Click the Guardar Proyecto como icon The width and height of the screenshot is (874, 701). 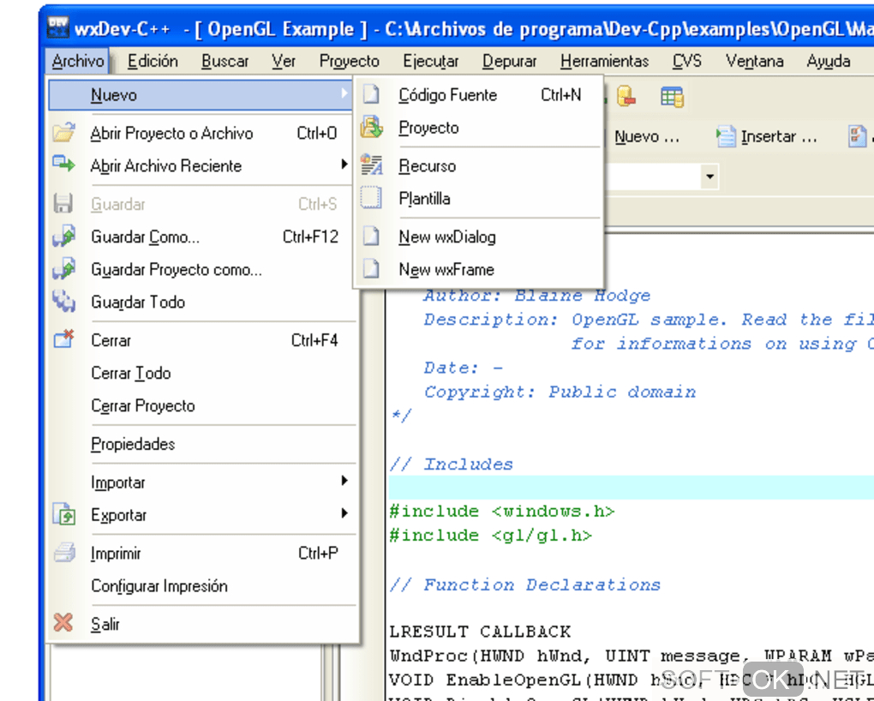(x=64, y=268)
